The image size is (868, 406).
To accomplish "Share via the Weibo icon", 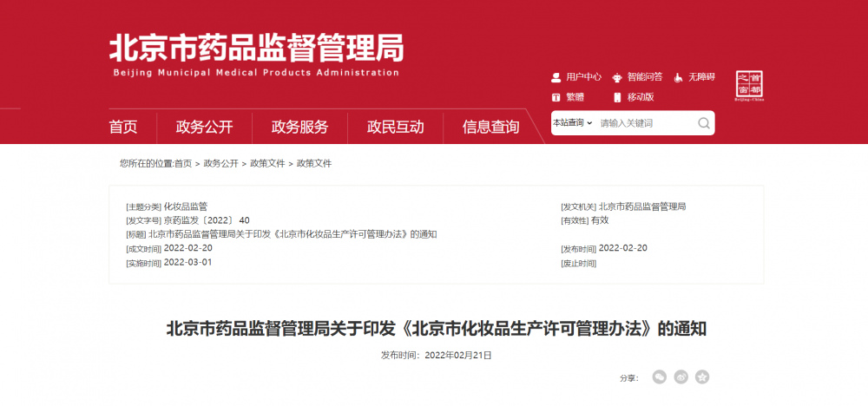I will click(x=681, y=377).
